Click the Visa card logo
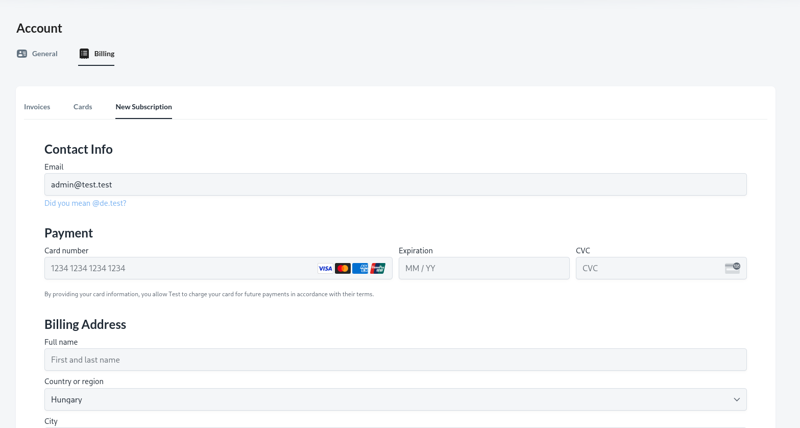The width and height of the screenshot is (800, 428). coord(325,268)
